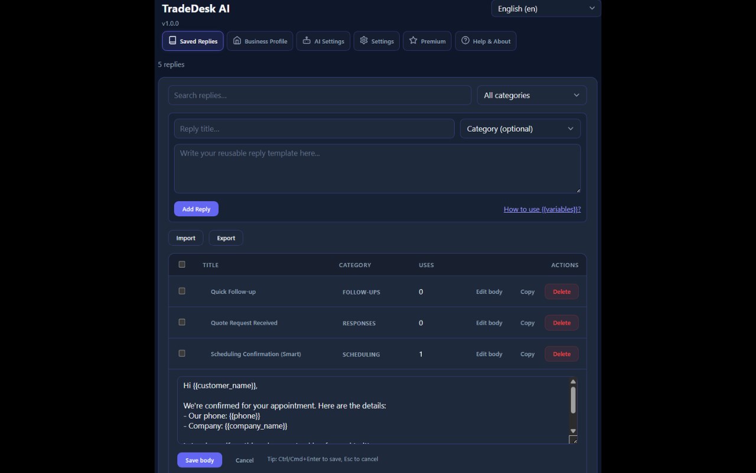Click the SCHEDULING category tag
The image size is (756, 473).
pos(361,355)
